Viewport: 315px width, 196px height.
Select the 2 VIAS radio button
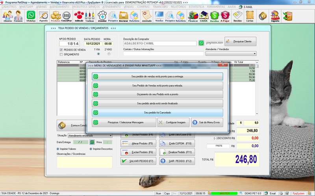(109, 54)
